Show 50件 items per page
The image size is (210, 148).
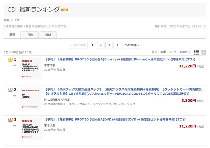(173, 52)
